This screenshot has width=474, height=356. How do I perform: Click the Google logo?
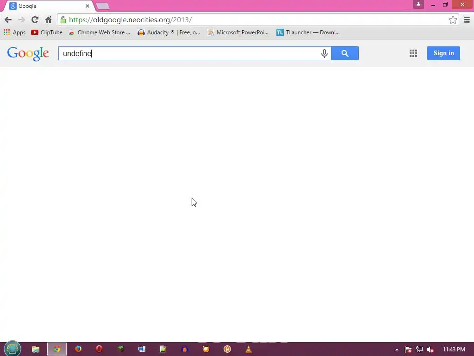(28, 54)
